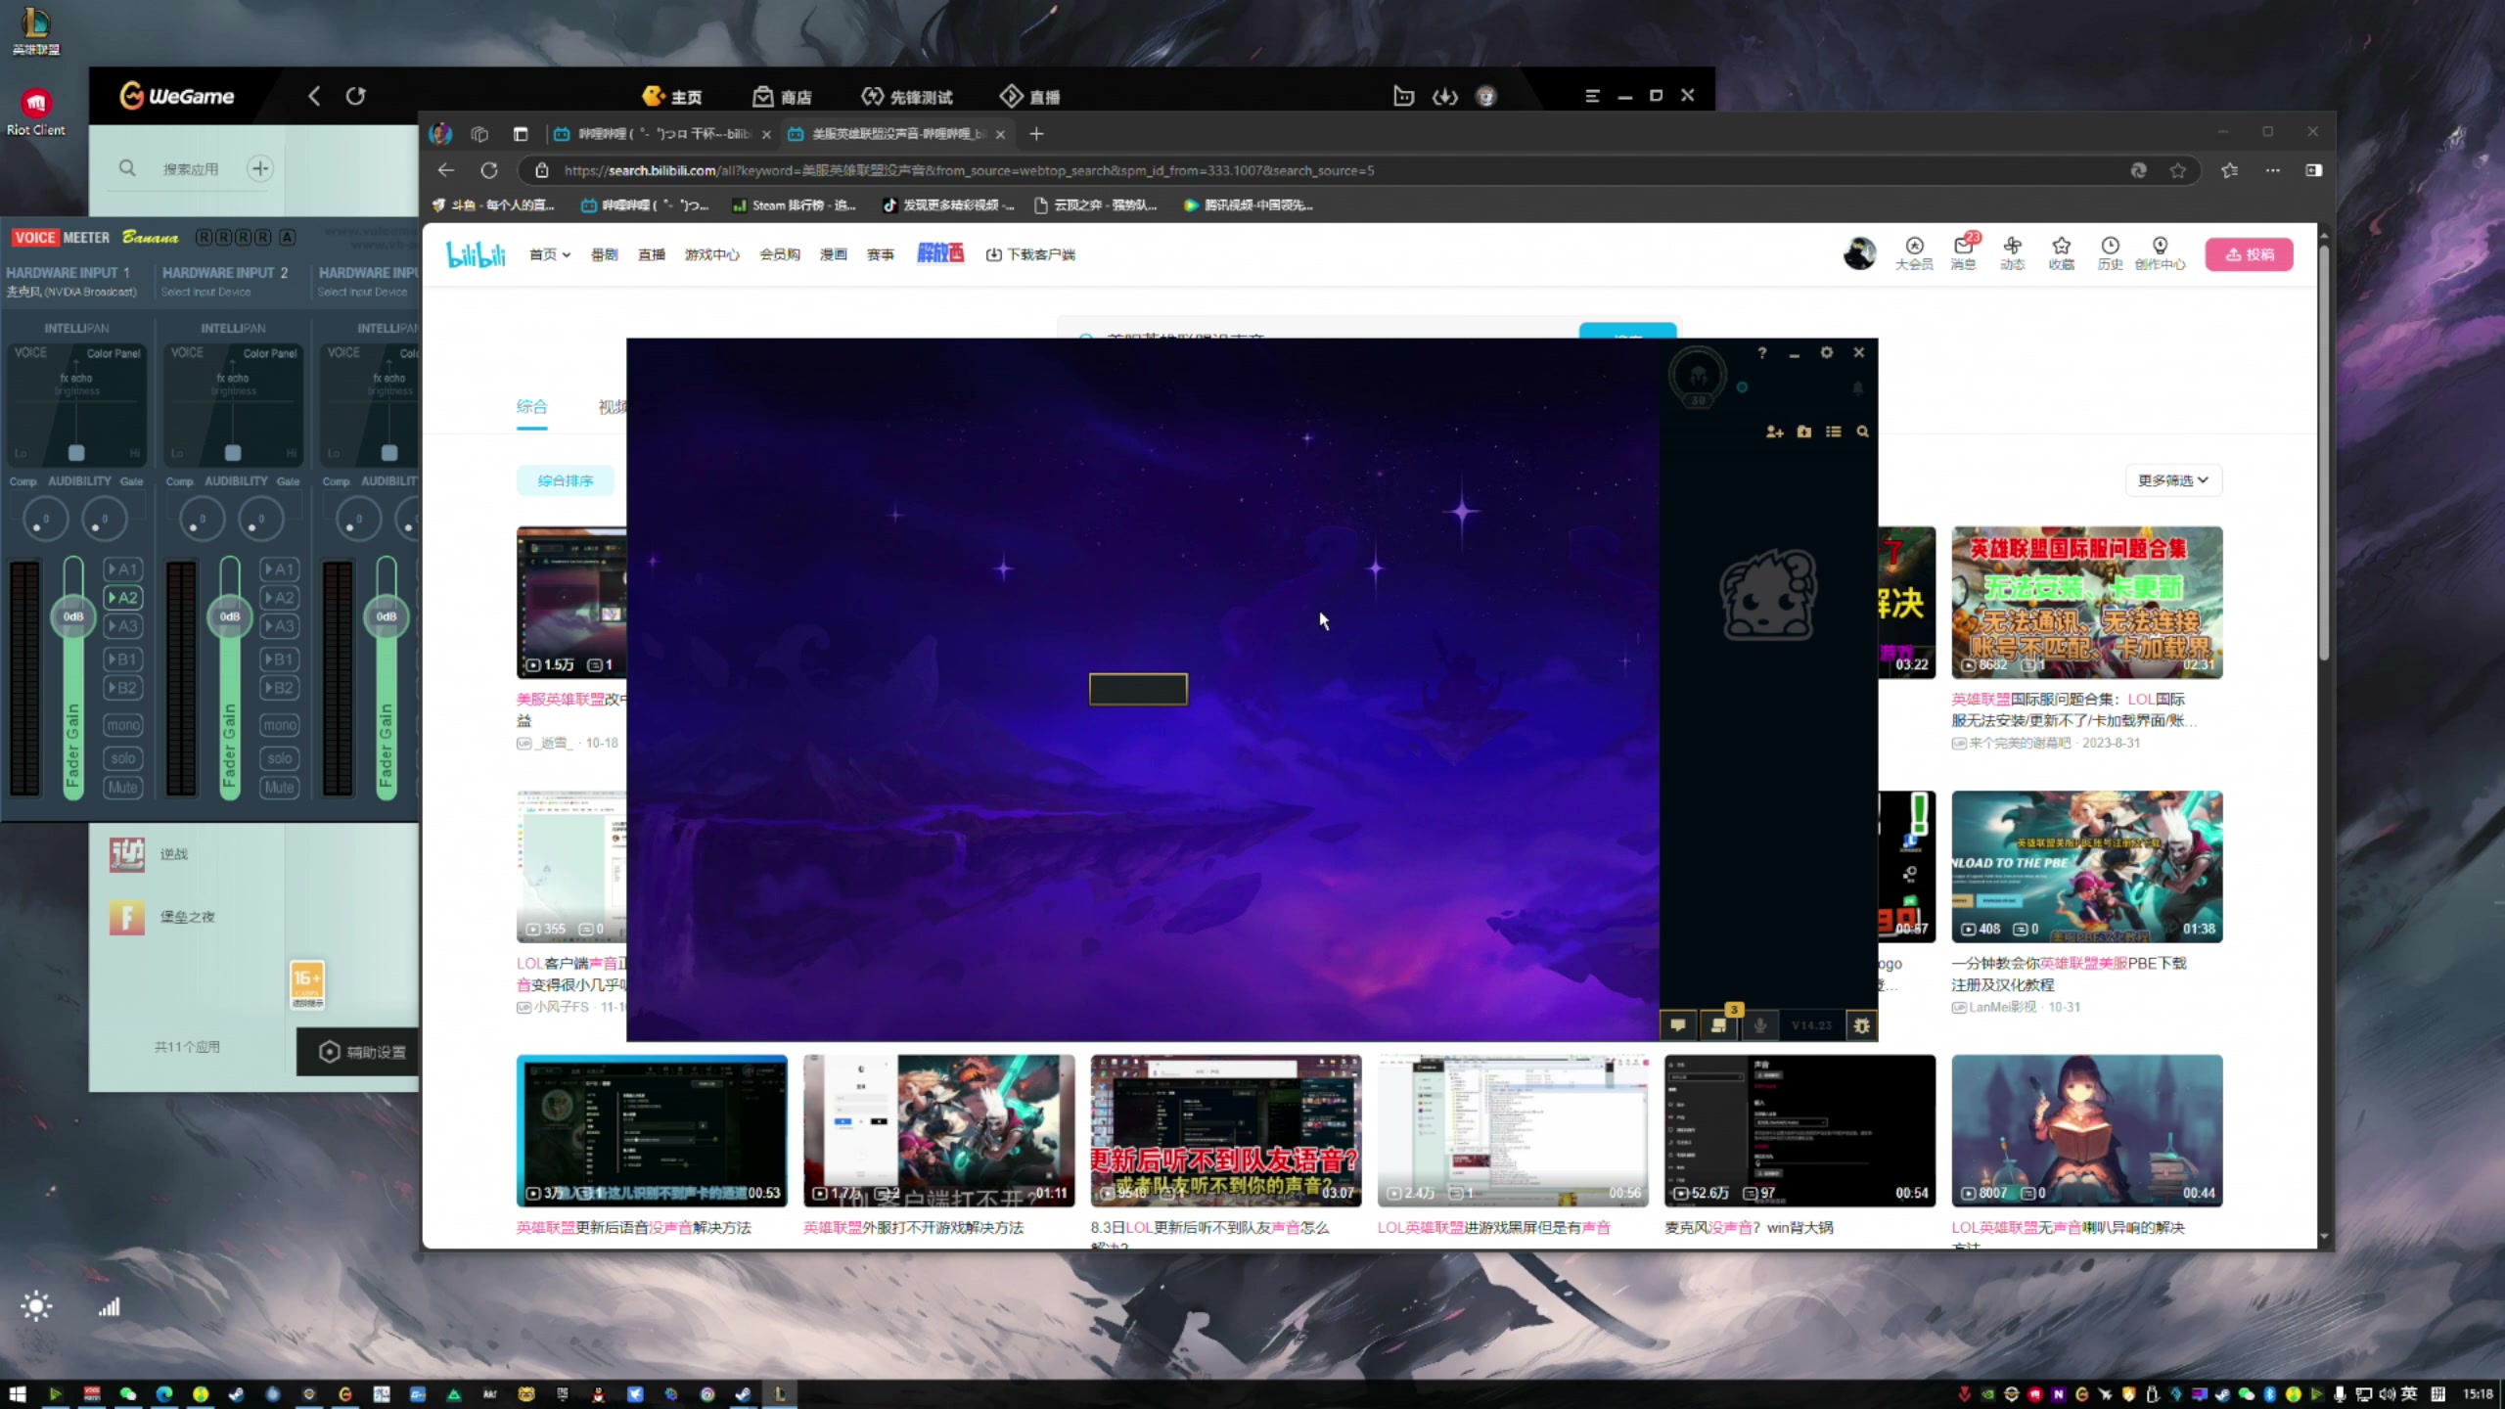Open WeGame 直播 tab
Viewport: 2505px width, 1409px height.
1029,96
